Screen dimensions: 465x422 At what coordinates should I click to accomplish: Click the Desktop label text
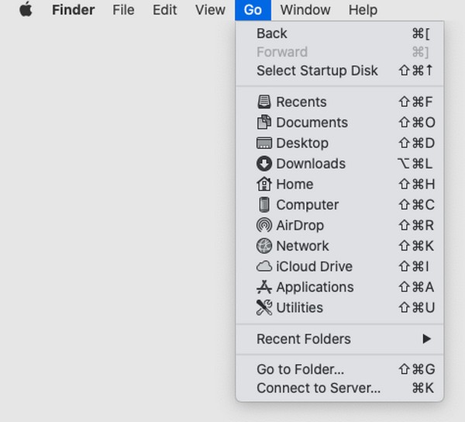[302, 144]
